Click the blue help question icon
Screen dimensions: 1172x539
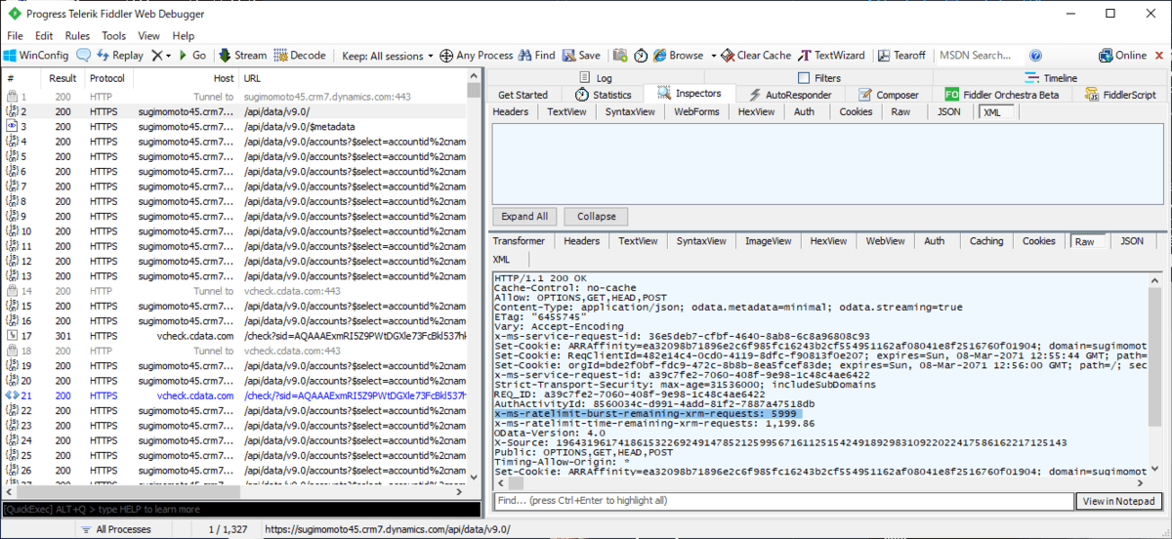coord(1035,56)
